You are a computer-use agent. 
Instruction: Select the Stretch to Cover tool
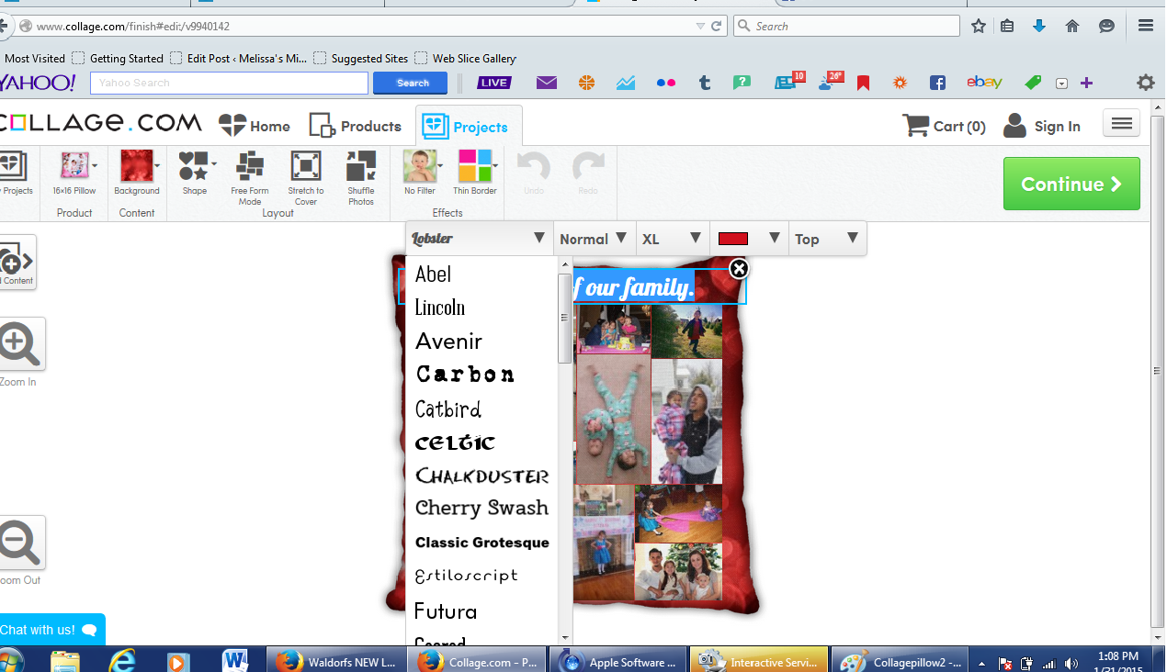306,168
